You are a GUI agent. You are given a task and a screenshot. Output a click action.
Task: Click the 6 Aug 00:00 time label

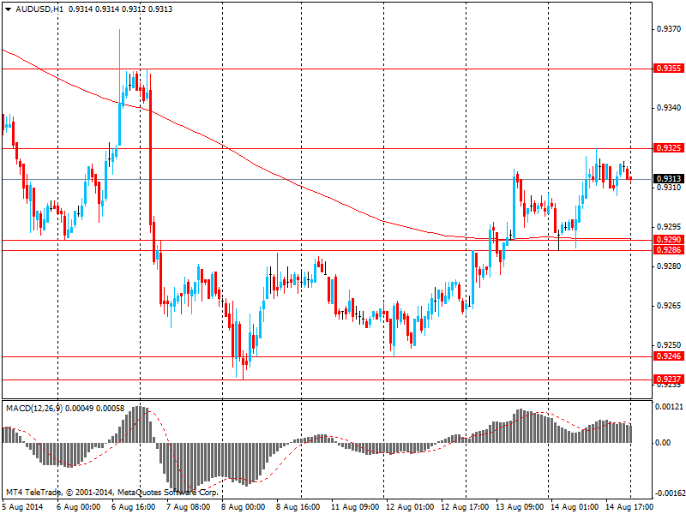[79, 506]
